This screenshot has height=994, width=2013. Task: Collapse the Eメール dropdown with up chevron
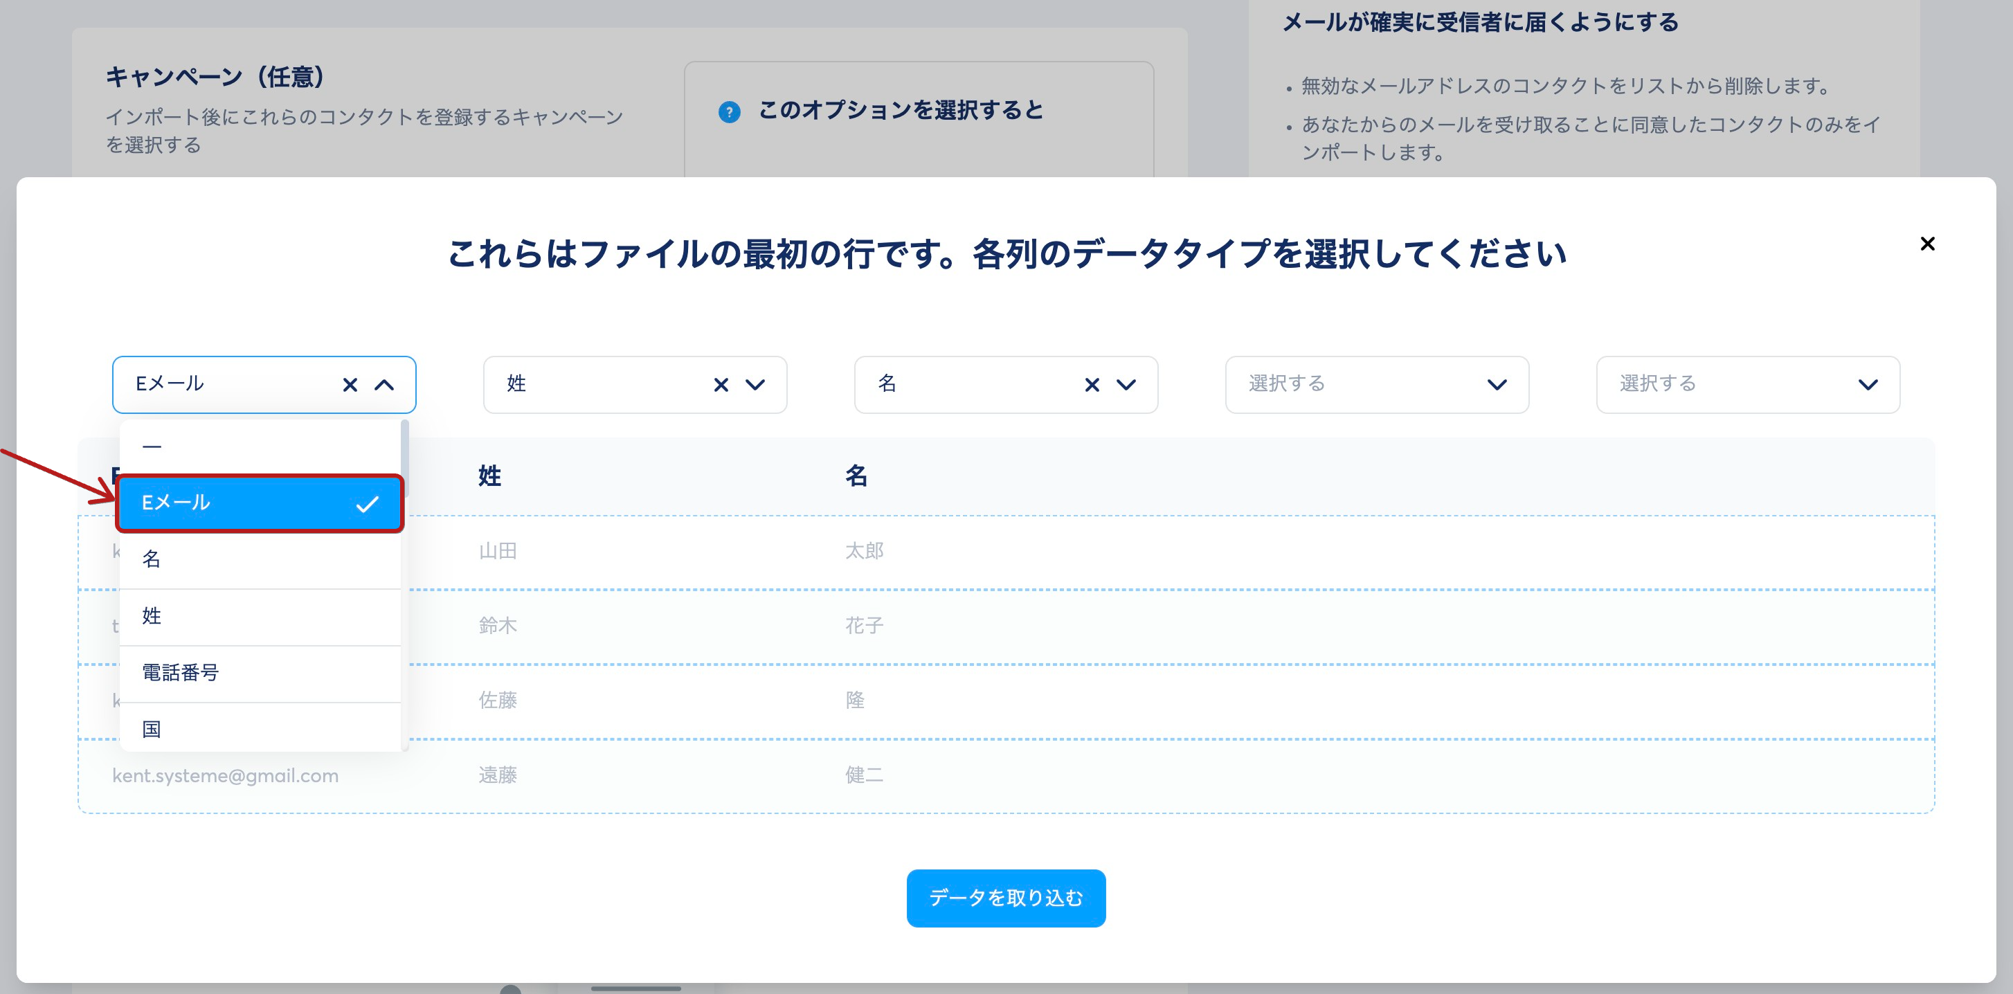pyautogui.click(x=384, y=384)
